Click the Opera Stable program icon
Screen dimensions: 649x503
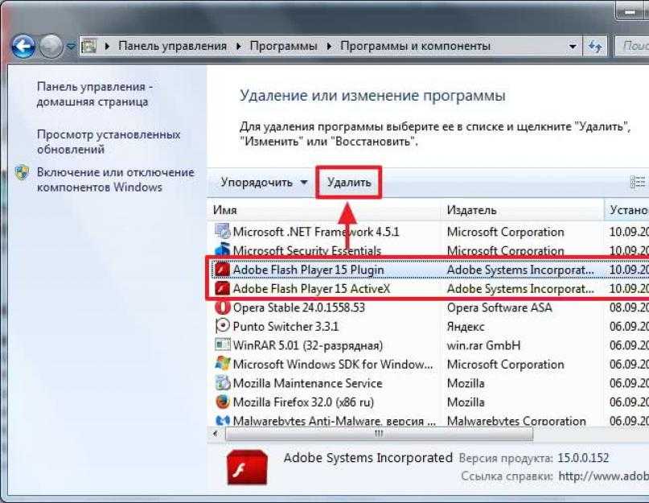tap(222, 307)
